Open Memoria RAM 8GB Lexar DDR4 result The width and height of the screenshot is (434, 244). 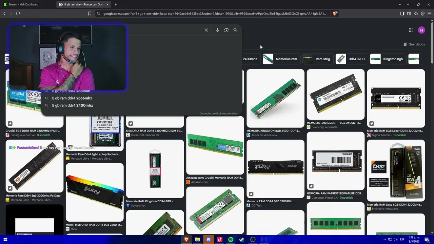[x=395, y=131]
